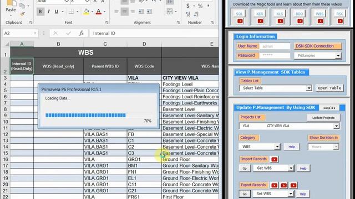
Task: Click Help next to Category dropdown
Action: click(x=292, y=146)
